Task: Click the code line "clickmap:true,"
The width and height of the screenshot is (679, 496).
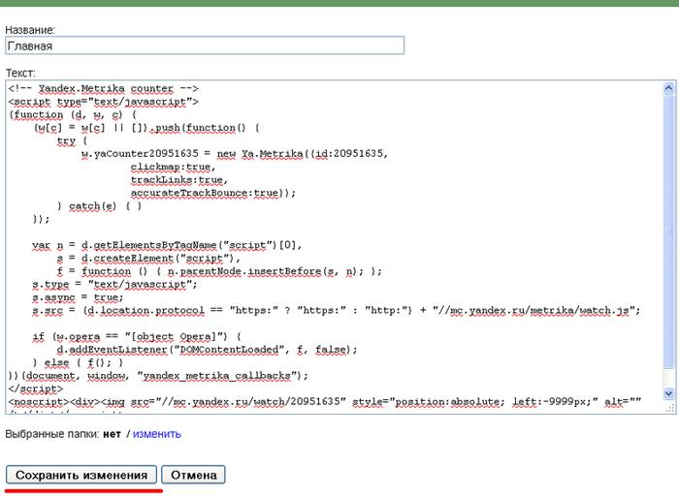Action: [173, 167]
